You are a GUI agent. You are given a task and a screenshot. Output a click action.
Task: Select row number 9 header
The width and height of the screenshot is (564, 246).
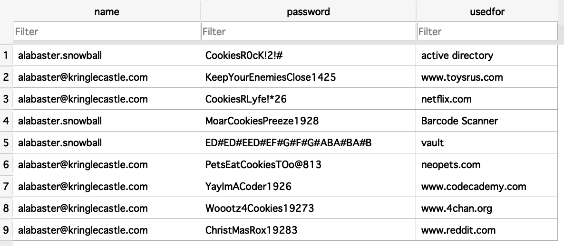point(6,230)
